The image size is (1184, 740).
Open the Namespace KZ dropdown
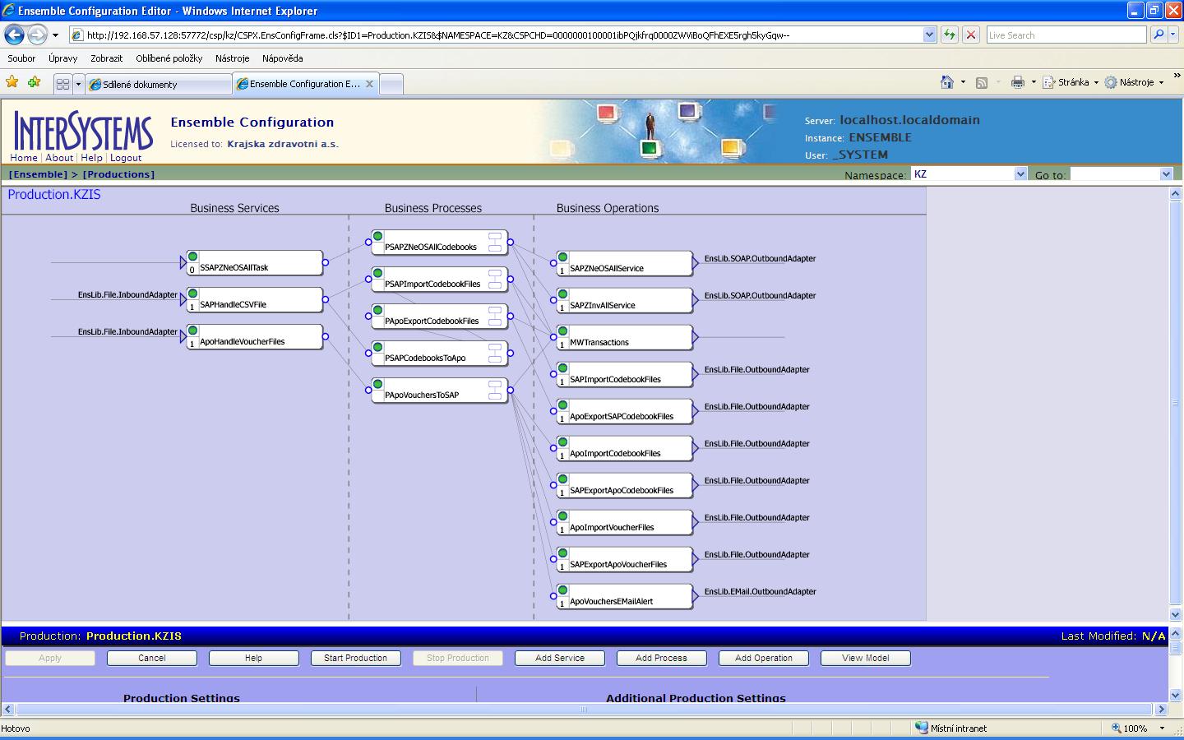point(1020,174)
